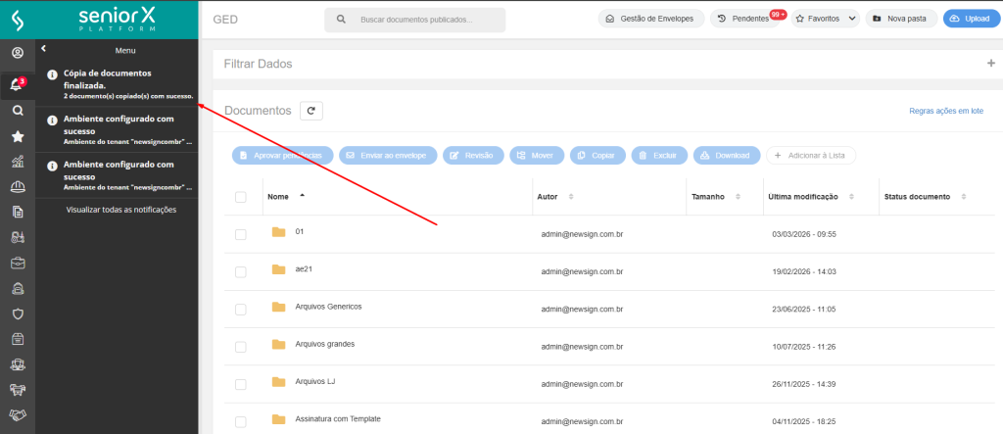Screen dimensions: 1003x434
Task: Check the box for folder 01
Action: 241,234
